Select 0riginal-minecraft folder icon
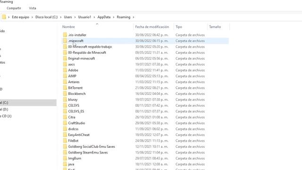The width and height of the screenshot is (302, 170). coord(65,59)
